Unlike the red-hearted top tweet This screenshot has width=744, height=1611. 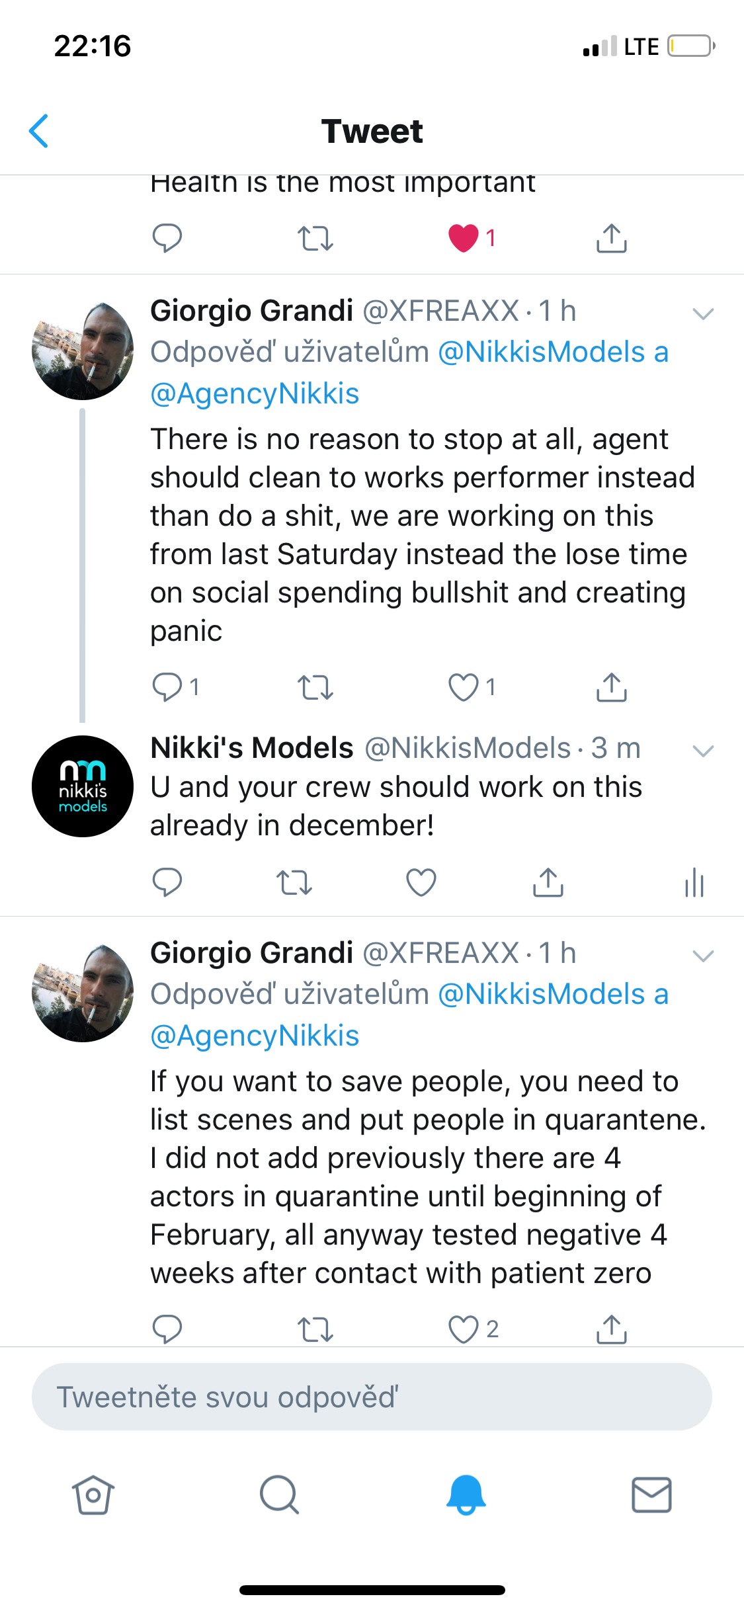[464, 238]
